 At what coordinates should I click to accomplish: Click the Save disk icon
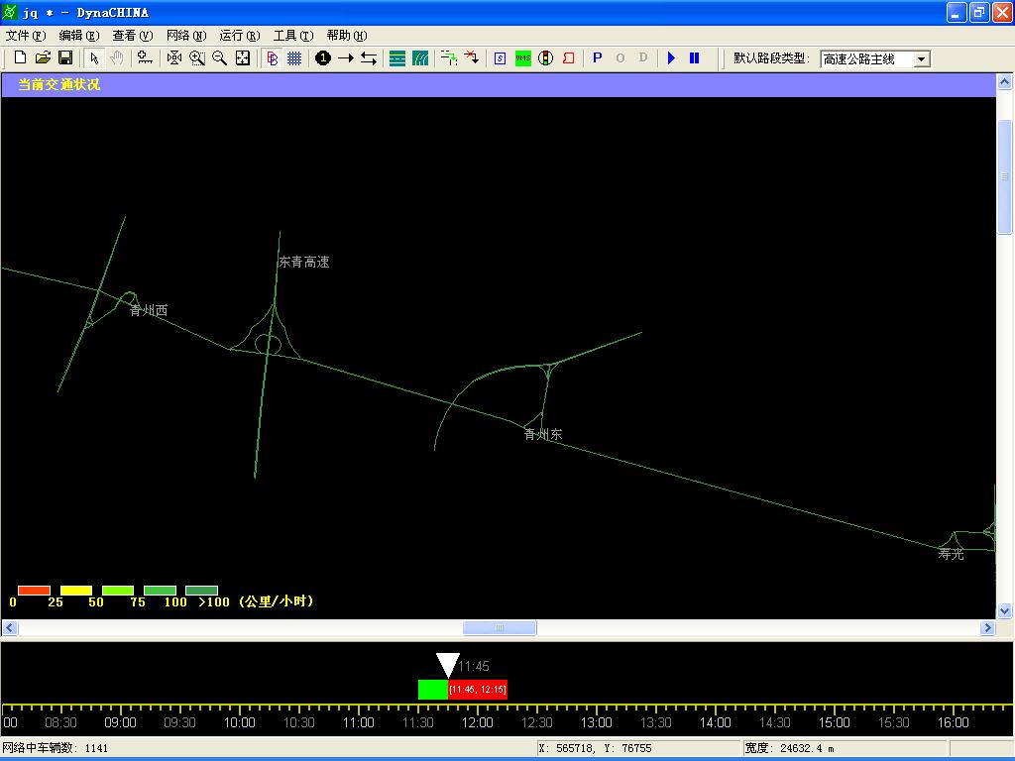pos(65,58)
